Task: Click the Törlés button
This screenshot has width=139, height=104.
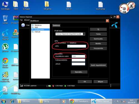Action: pos(98,34)
